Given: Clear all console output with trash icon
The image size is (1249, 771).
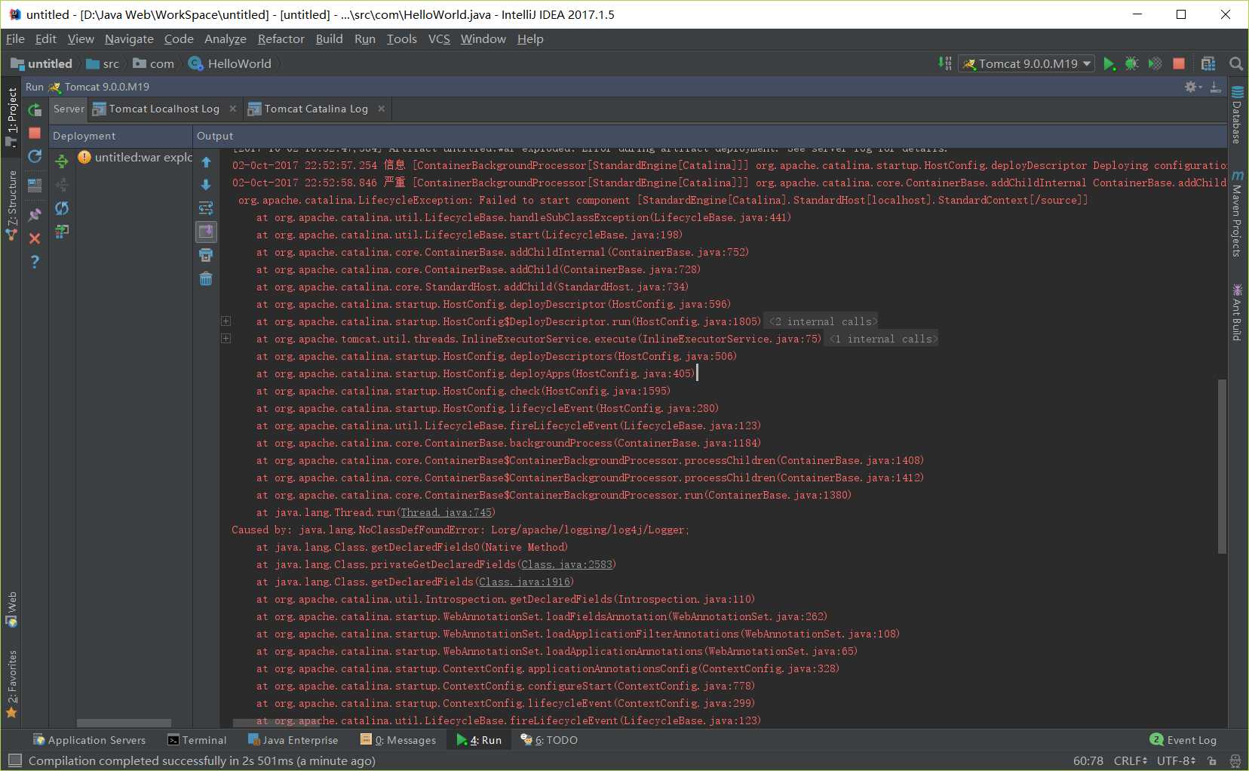Looking at the screenshot, I should [206, 278].
